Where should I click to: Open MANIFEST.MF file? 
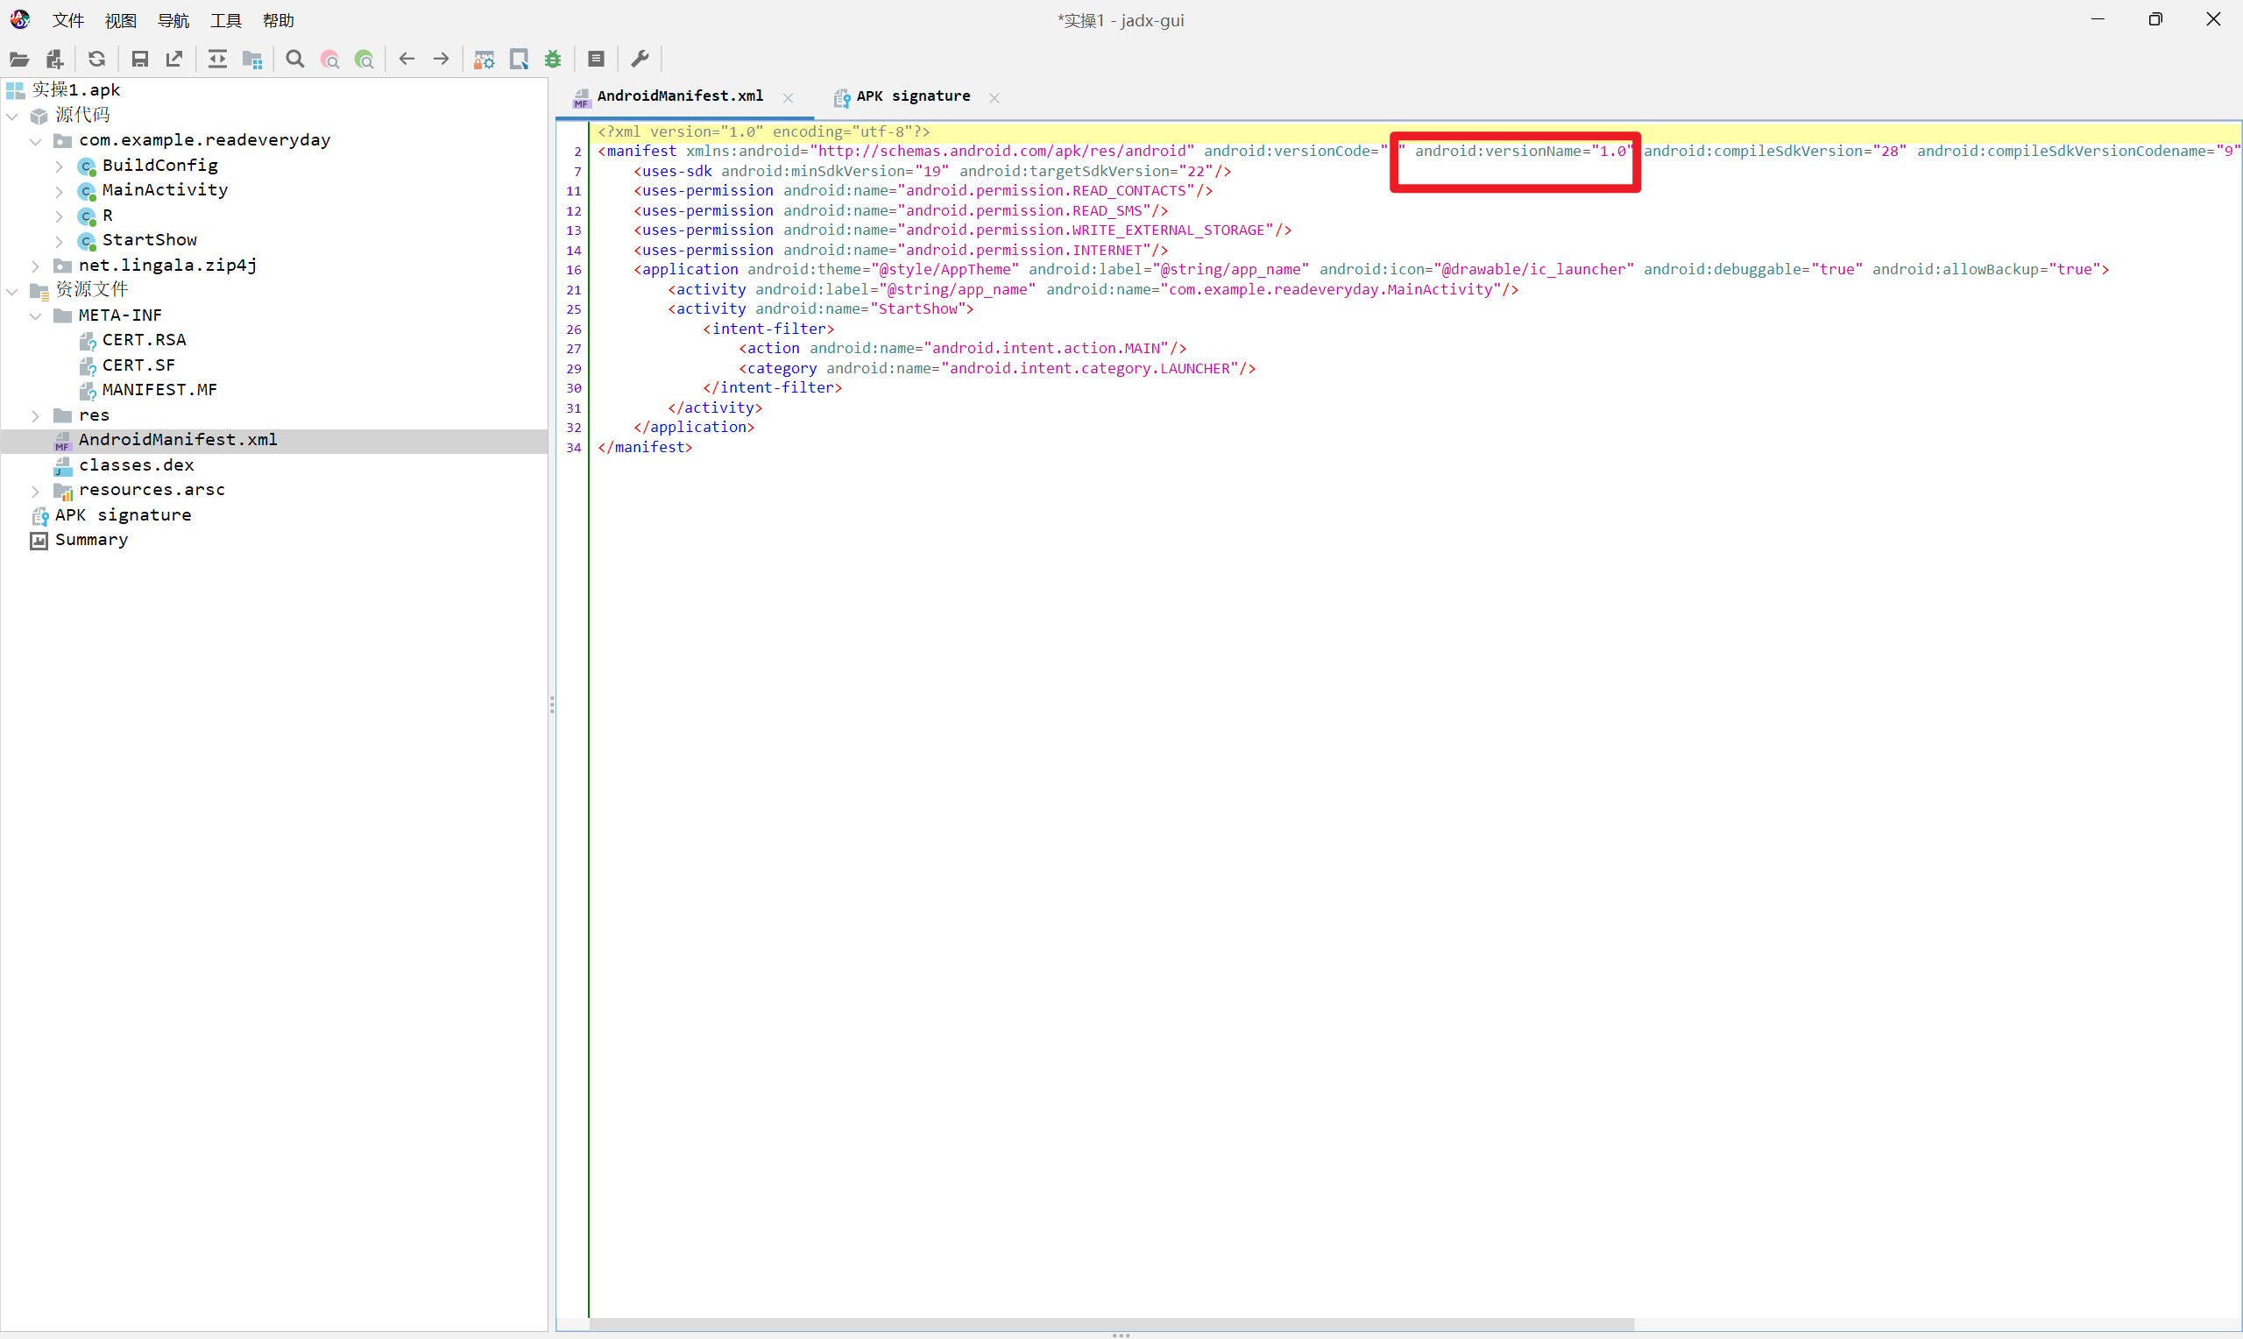point(159,390)
